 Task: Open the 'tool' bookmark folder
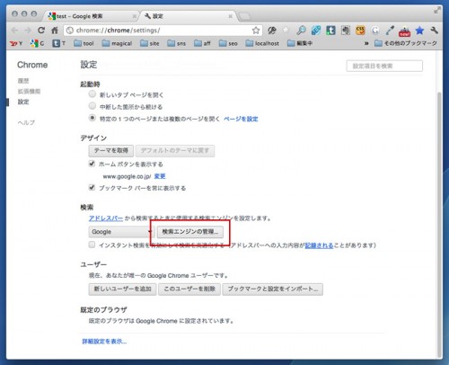tap(84, 43)
